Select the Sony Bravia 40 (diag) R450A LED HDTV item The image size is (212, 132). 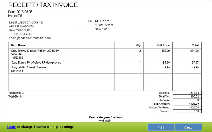(35, 51)
